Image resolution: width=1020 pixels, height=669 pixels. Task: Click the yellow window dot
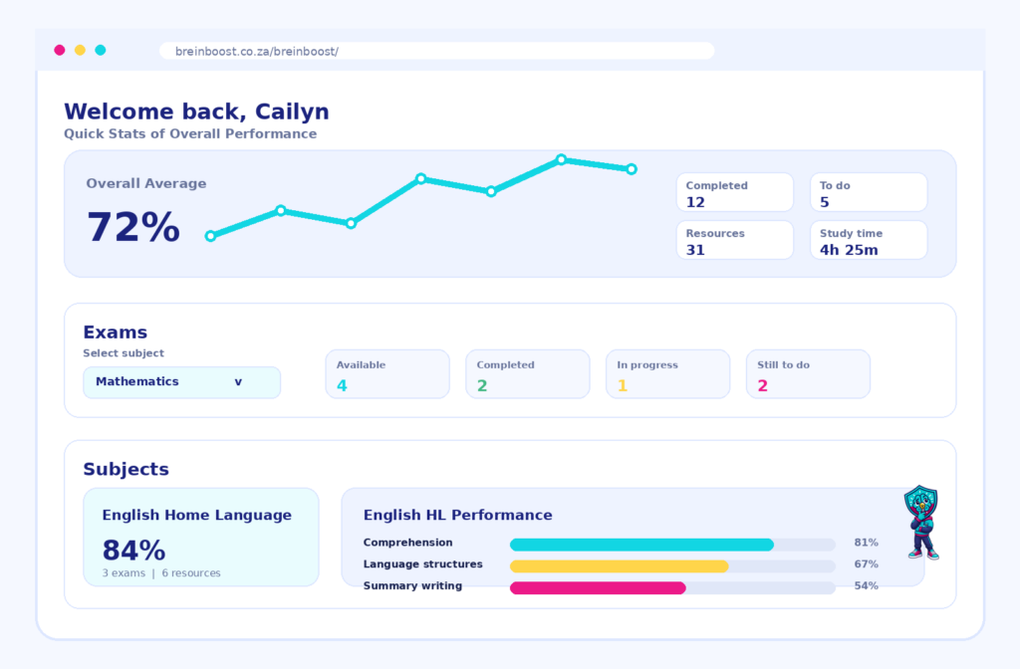click(80, 50)
